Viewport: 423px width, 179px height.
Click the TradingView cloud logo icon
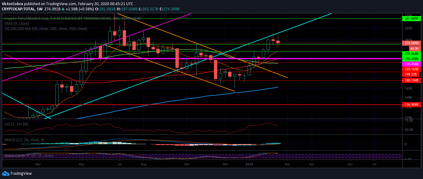pos(5,174)
